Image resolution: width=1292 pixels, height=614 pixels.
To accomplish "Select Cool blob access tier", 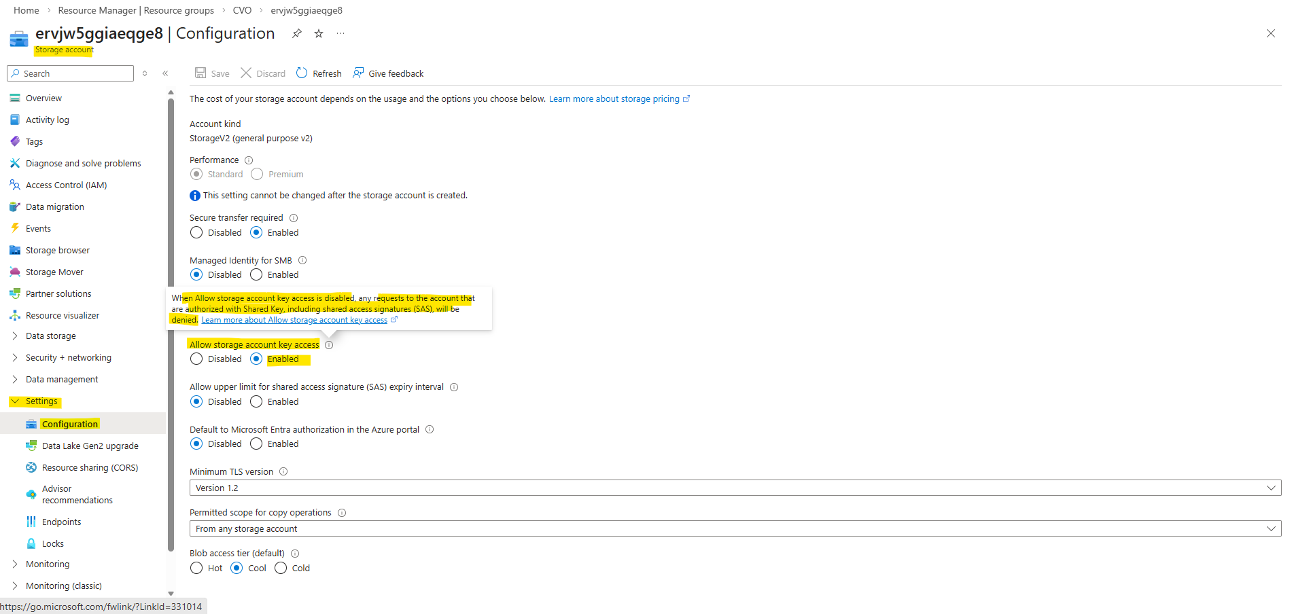I will pos(237,568).
